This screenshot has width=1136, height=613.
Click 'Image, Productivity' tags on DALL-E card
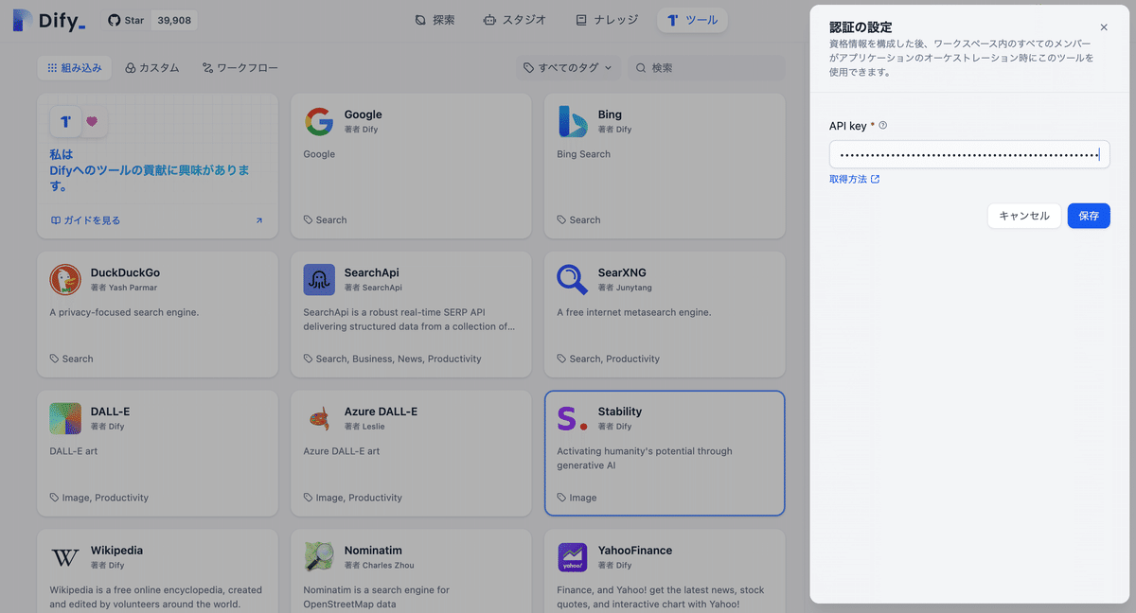point(105,498)
